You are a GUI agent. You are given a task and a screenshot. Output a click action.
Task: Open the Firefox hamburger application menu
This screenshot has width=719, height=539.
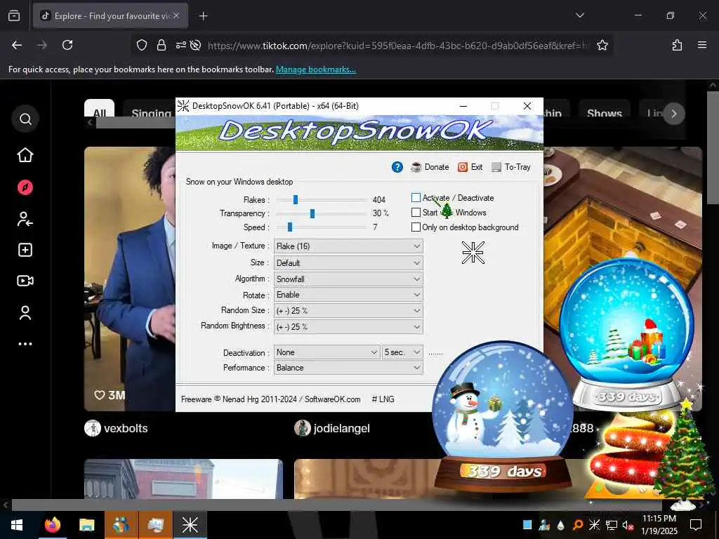(x=702, y=45)
